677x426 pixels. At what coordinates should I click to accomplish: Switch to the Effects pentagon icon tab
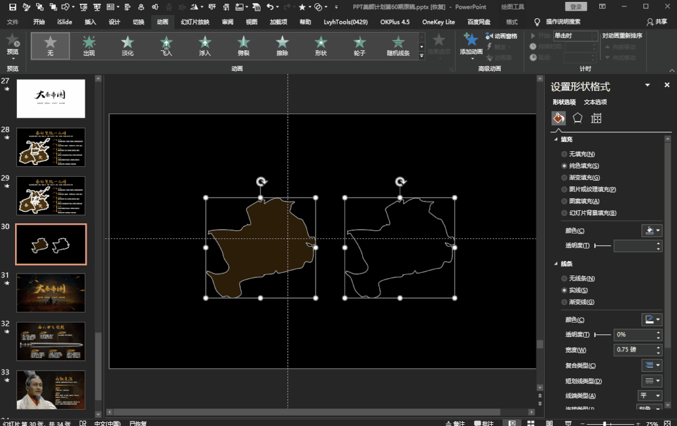click(577, 118)
